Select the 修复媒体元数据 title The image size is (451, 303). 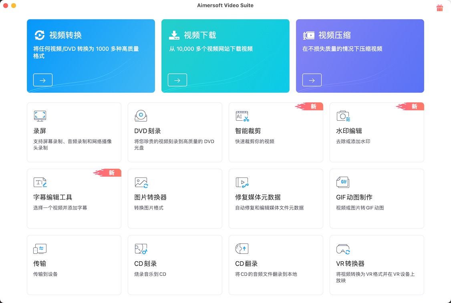click(x=258, y=197)
